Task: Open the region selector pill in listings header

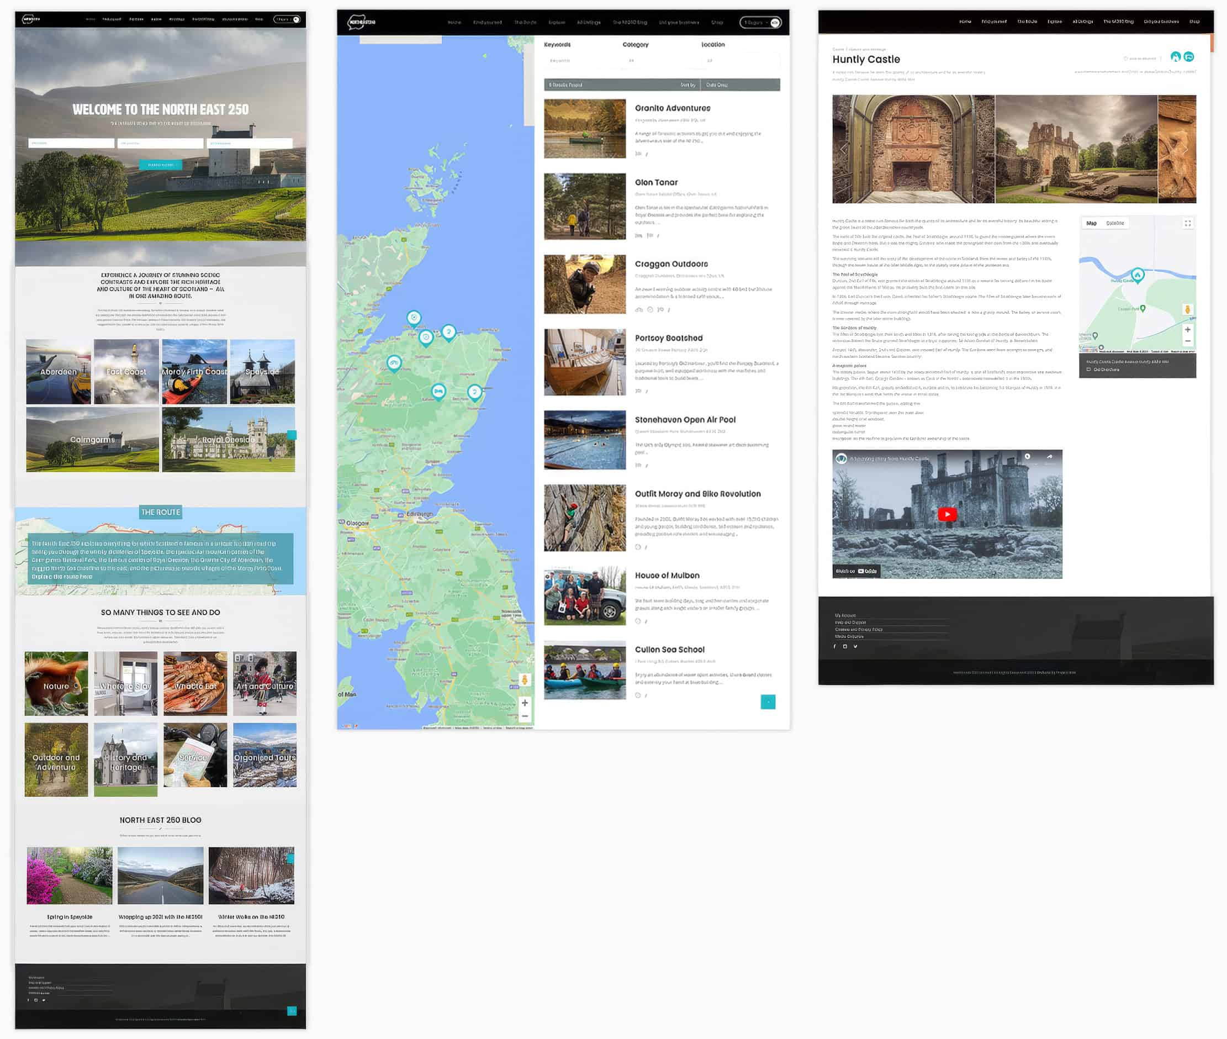Action: click(x=761, y=23)
